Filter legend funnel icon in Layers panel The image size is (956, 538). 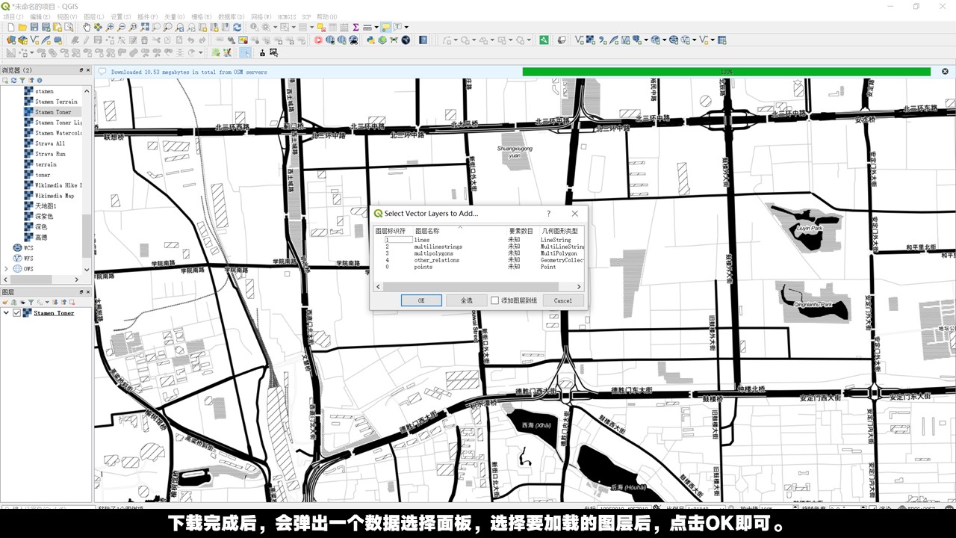tap(31, 302)
